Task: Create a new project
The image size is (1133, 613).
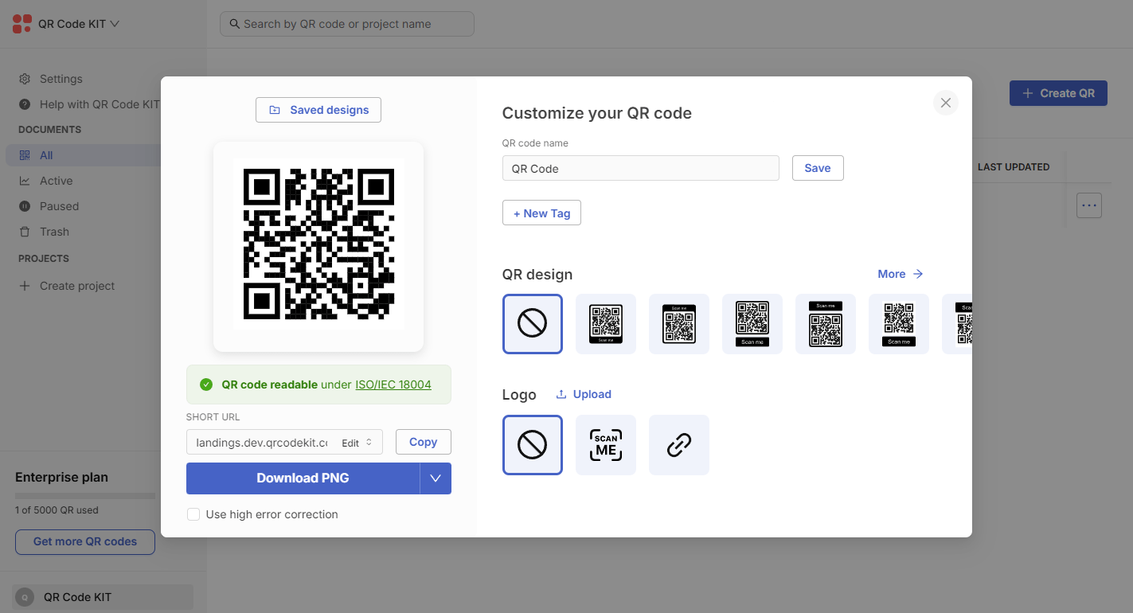Action: 76,285
